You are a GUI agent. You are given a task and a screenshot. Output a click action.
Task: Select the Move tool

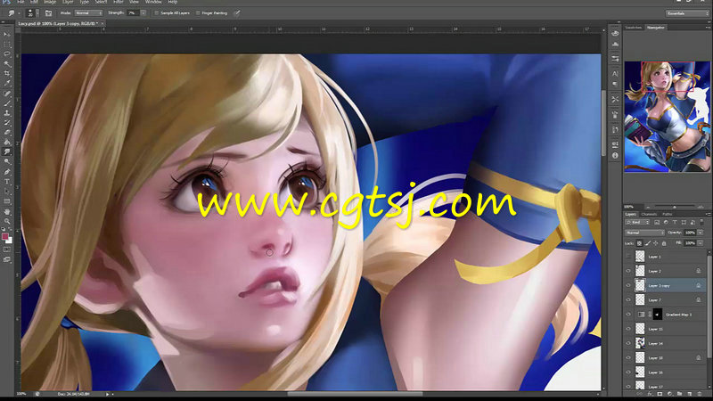(x=7, y=35)
